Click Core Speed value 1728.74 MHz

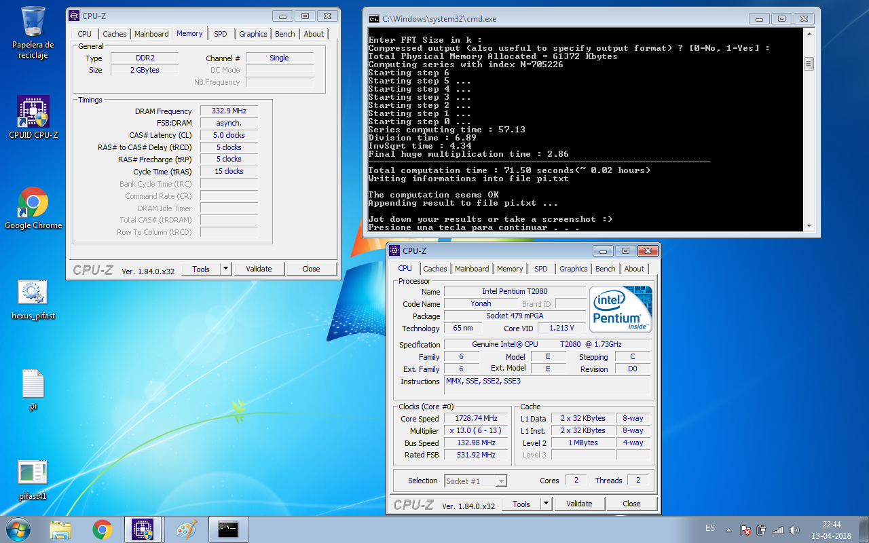pyautogui.click(x=476, y=418)
